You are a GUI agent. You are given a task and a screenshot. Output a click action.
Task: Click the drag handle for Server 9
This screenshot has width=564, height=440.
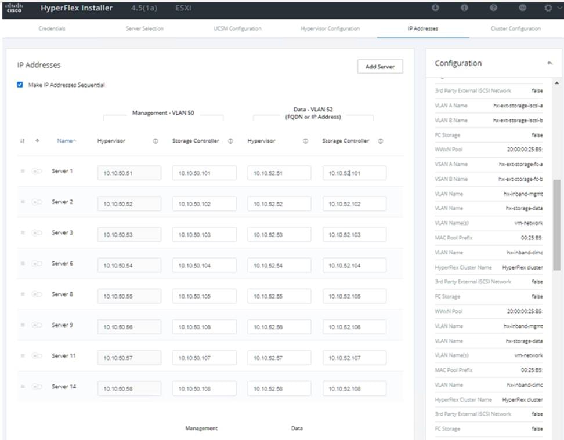pos(22,325)
